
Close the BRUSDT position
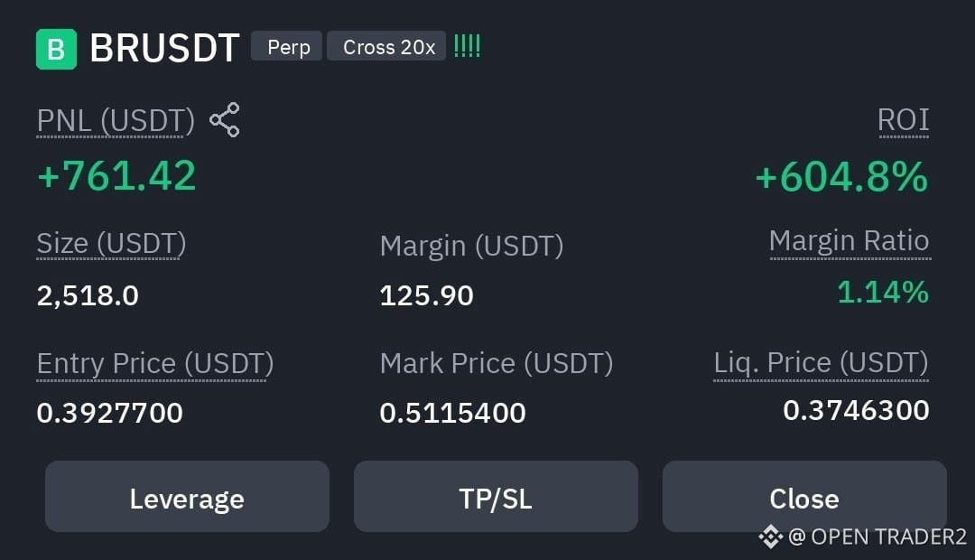point(804,497)
